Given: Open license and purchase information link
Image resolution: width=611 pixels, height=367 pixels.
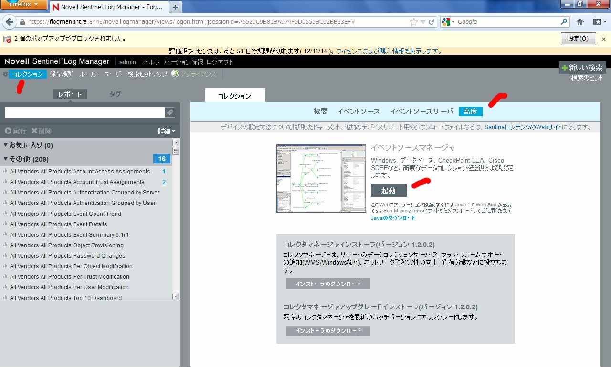Looking at the screenshot, I should (x=389, y=51).
